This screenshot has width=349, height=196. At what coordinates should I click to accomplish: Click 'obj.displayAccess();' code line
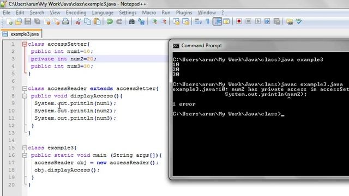click(x=67, y=170)
